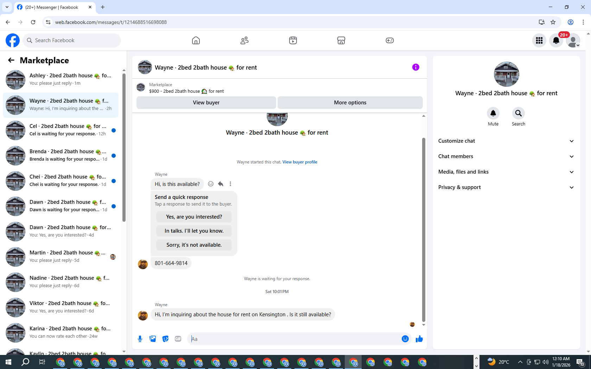The width and height of the screenshot is (591, 369).
Task: Click the Search Facebook field
Action: pyautogui.click(x=72, y=40)
